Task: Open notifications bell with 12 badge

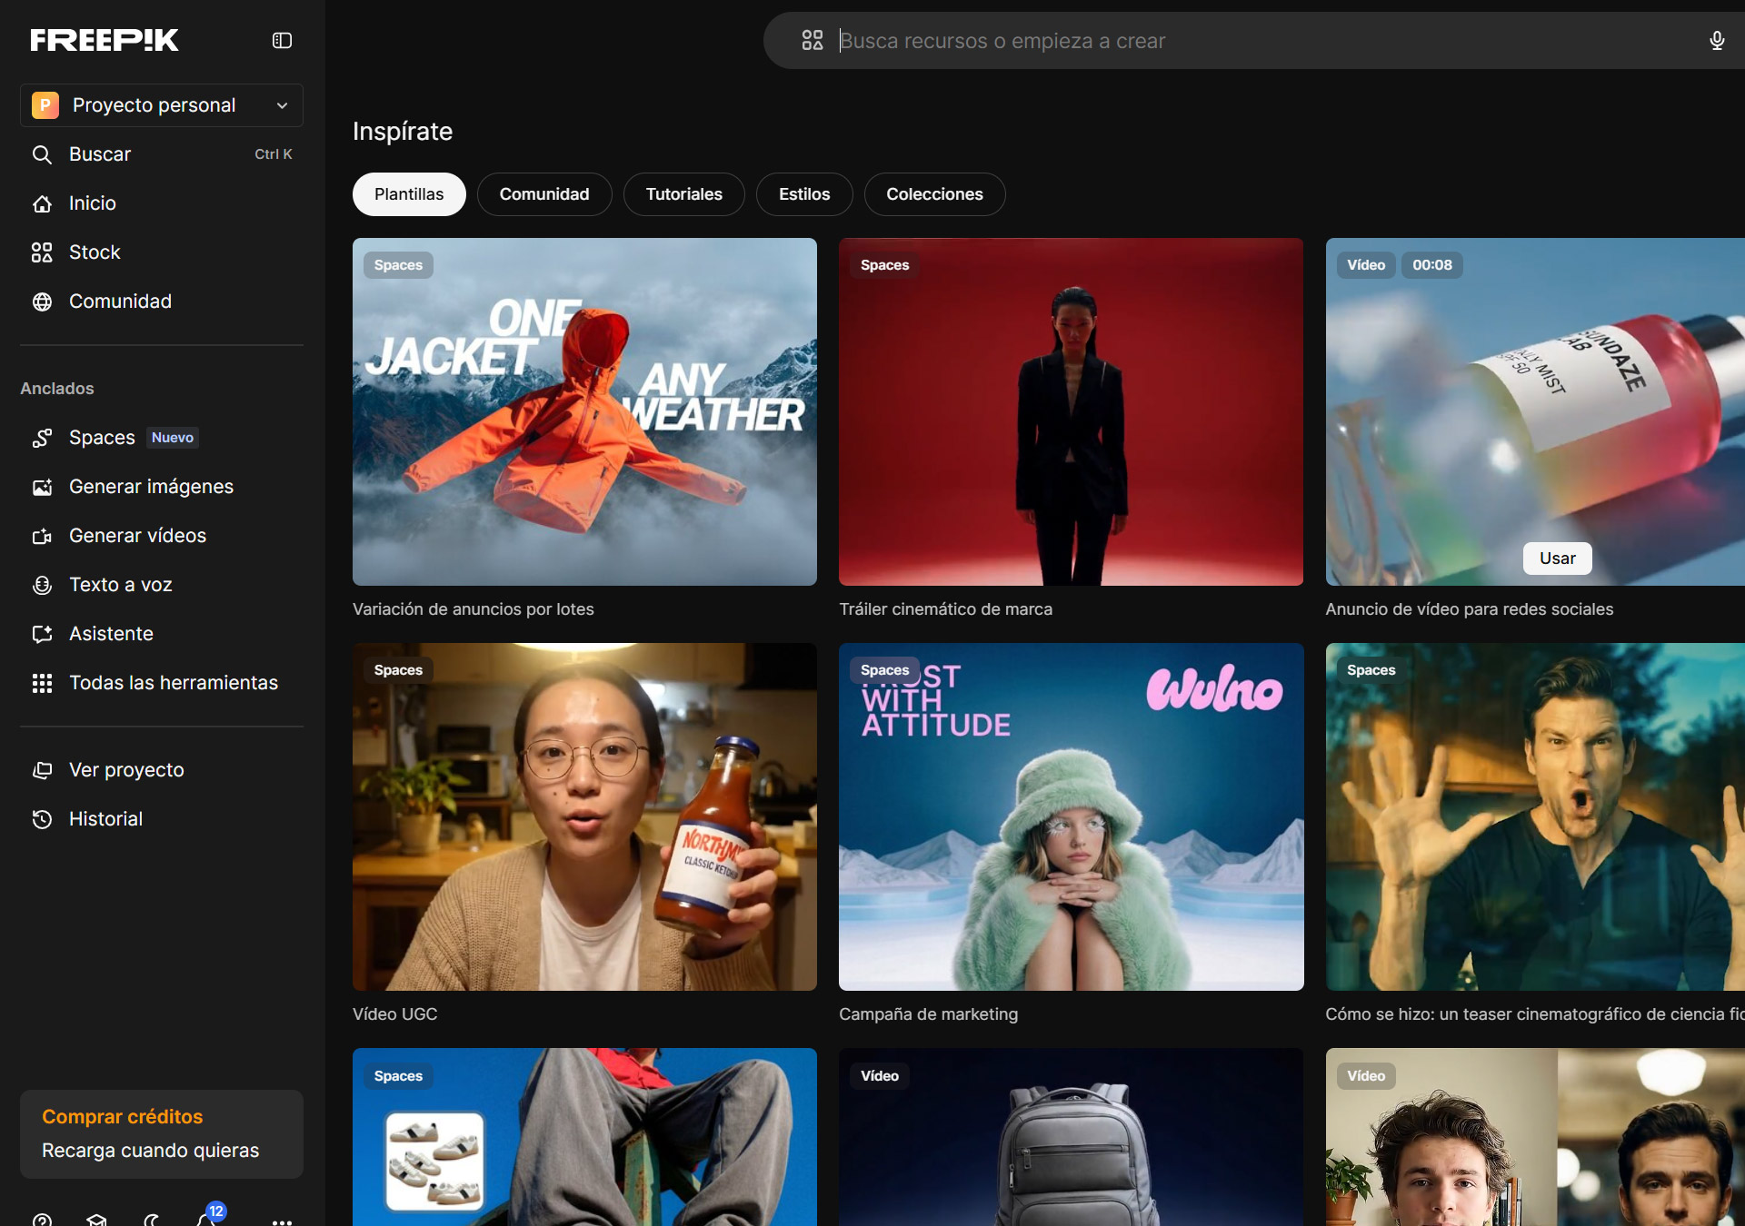Action: pyautogui.click(x=206, y=1218)
